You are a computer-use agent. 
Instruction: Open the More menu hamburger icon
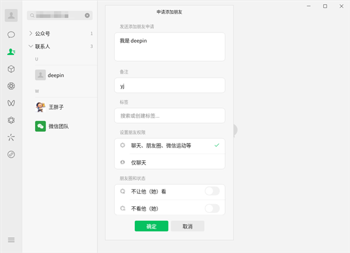11,240
